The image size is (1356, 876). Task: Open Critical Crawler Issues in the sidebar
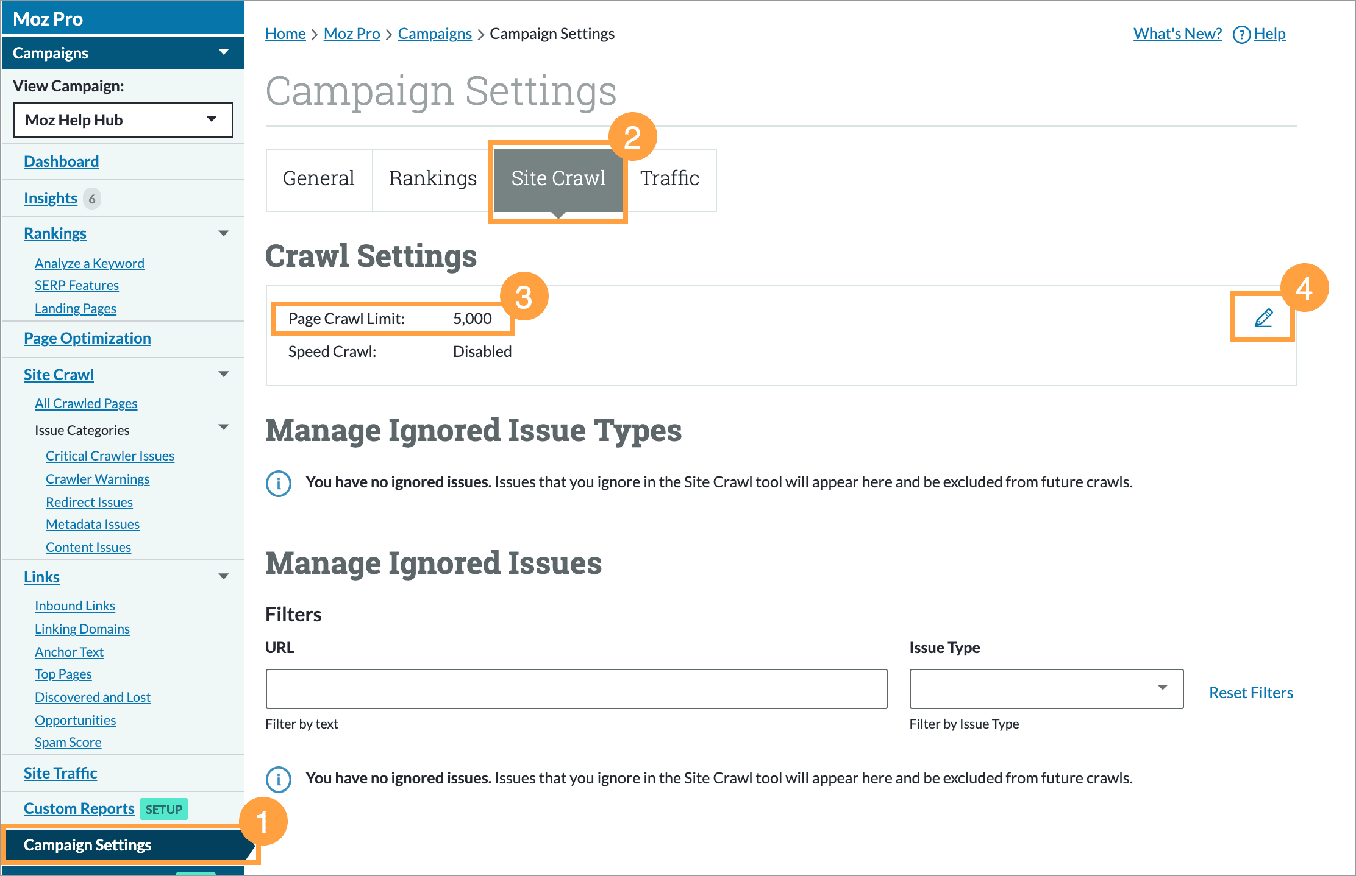[110, 455]
